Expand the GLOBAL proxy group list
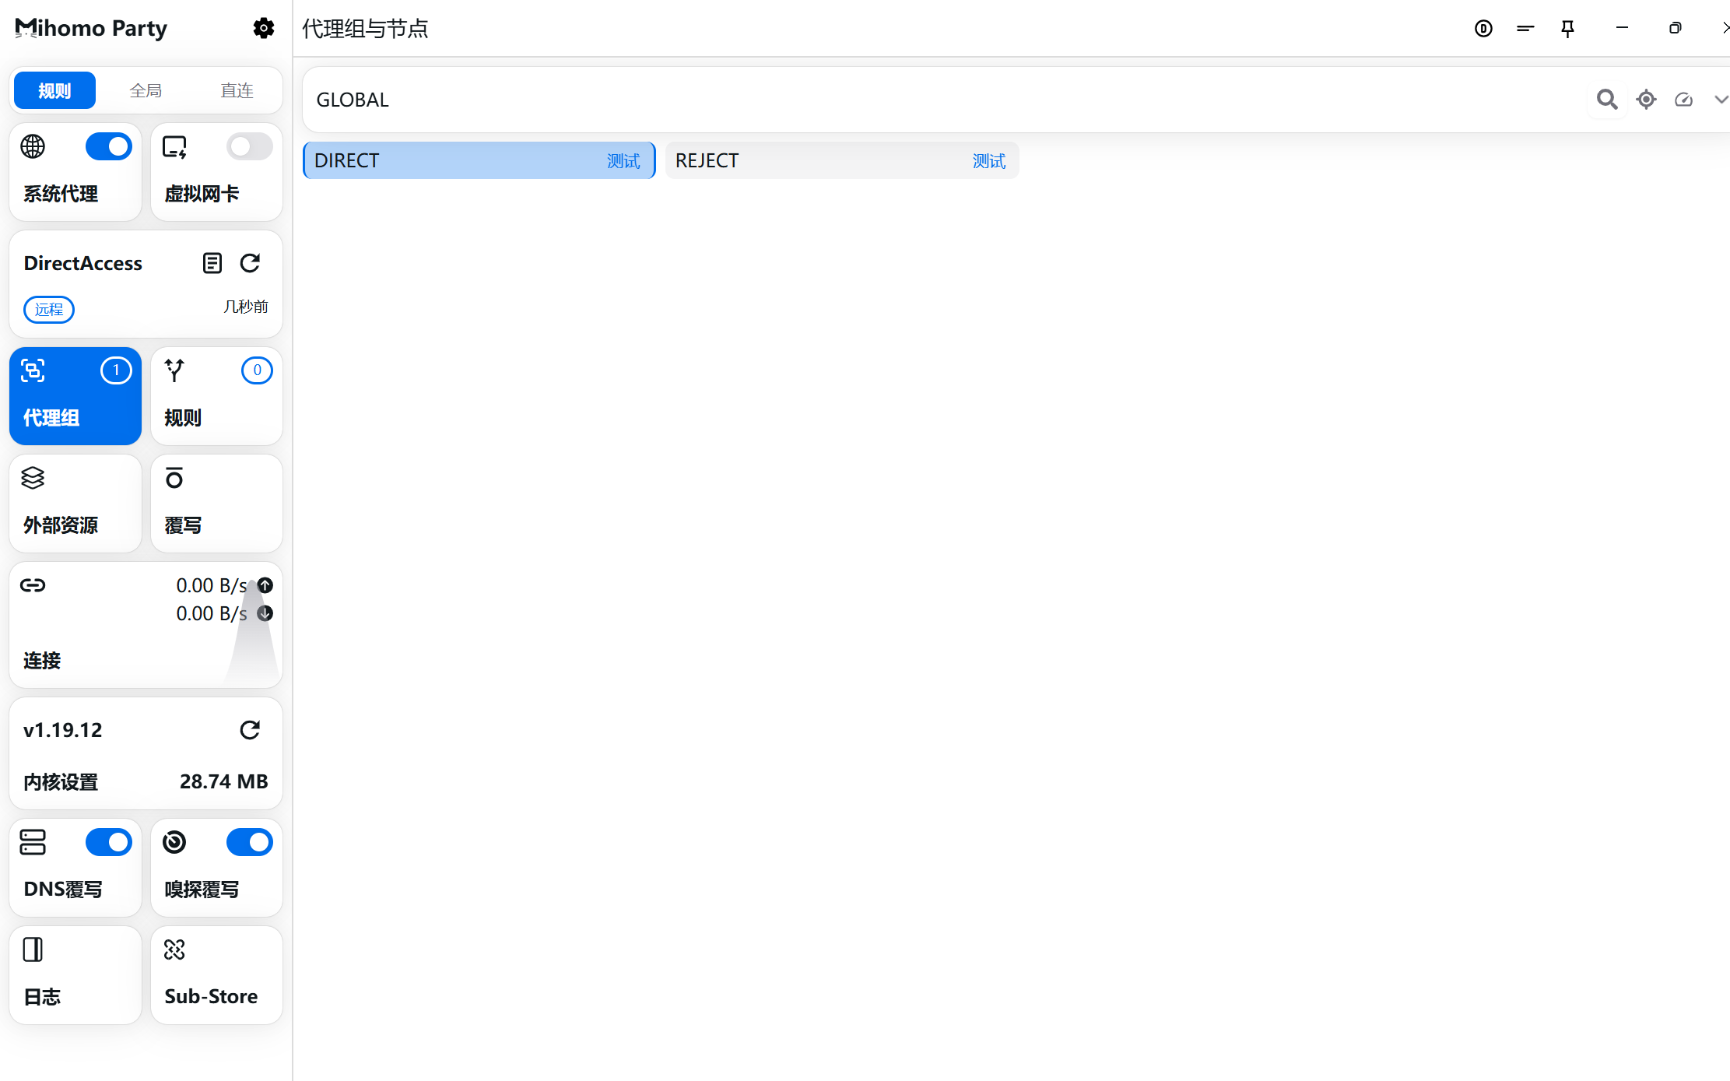The width and height of the screenshot is (1730, 1081). click(x=1720, y=100)
